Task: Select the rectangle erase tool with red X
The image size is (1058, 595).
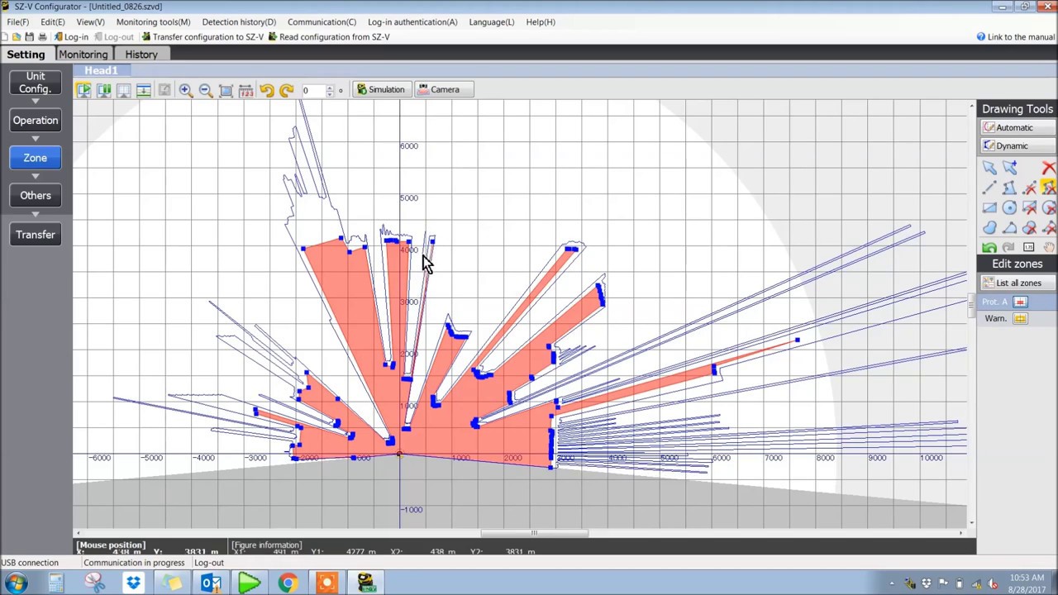Action: (1029, 208)
